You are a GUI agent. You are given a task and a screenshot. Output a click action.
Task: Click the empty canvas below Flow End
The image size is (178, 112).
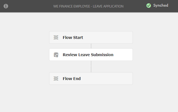pyautogui.click(x=91, y=98)
